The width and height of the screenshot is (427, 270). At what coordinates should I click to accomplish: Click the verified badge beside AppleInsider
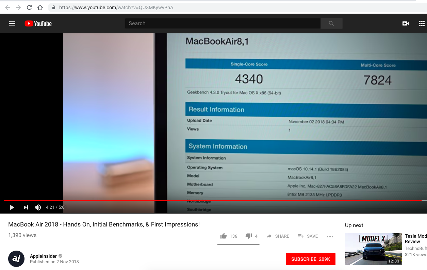[61, 256]
